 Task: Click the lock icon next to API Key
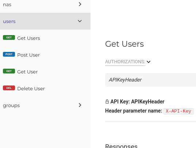tap(107, 102)
